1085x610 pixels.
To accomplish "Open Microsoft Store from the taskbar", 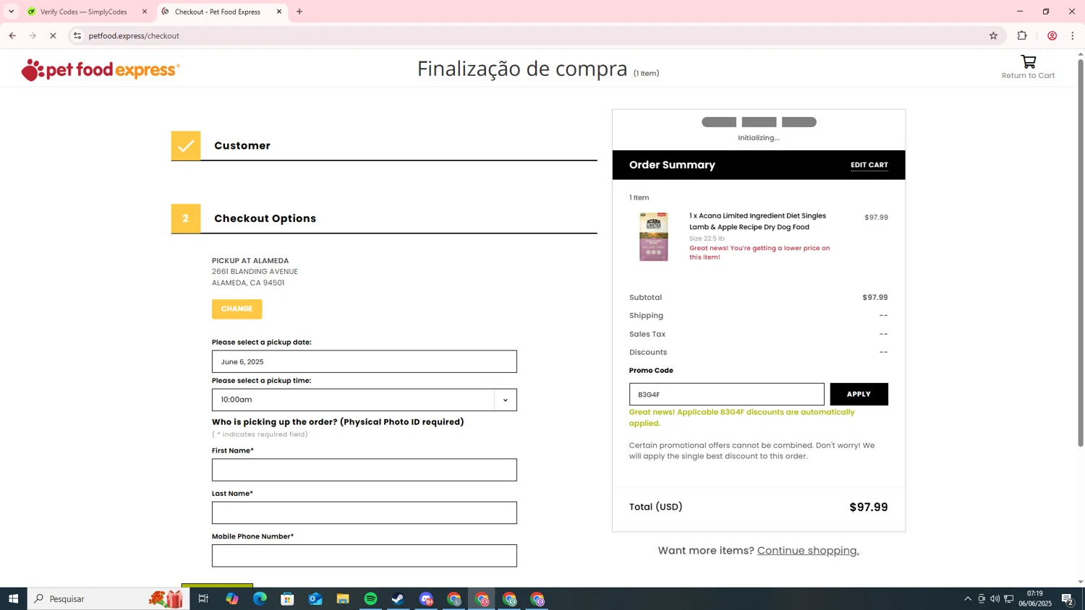I will pyautogui.click(x=287, y=598).
